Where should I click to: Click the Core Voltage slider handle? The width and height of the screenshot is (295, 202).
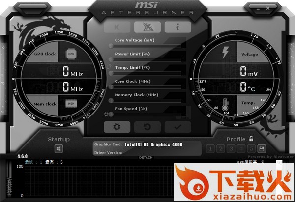point(111,46)
